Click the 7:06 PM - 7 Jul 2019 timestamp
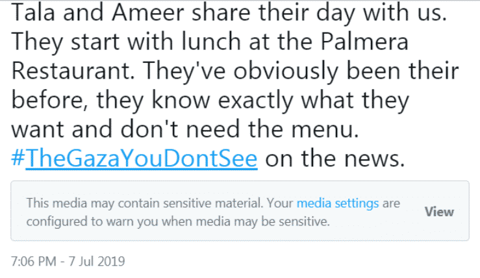 (x=68, y=262)
